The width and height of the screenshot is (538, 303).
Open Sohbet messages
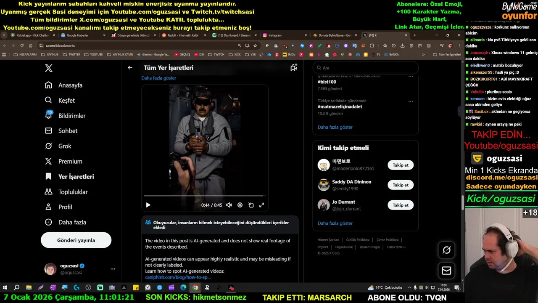(x=61, y=131)
